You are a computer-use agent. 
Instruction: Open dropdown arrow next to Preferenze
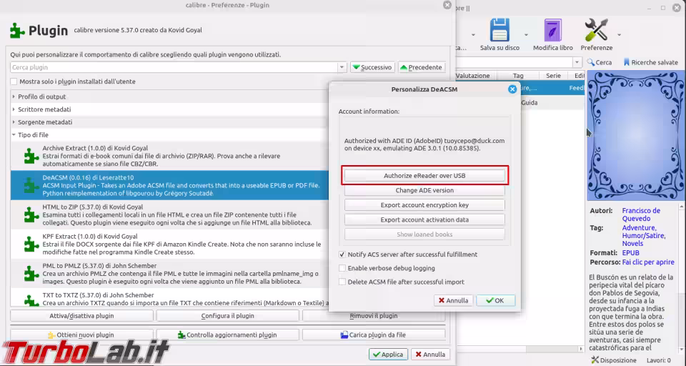point(619,35)
